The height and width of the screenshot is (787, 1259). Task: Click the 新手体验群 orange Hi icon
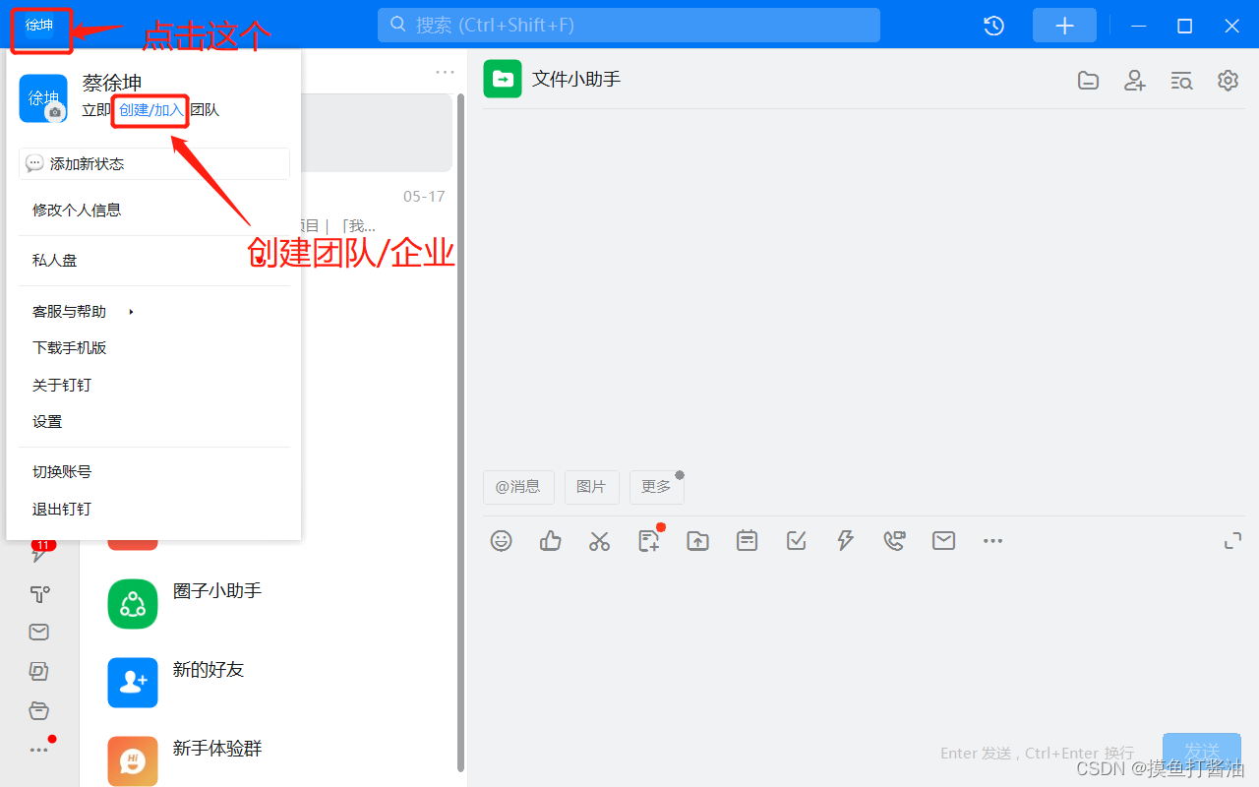pyautogui.click(x=133, y=761)
